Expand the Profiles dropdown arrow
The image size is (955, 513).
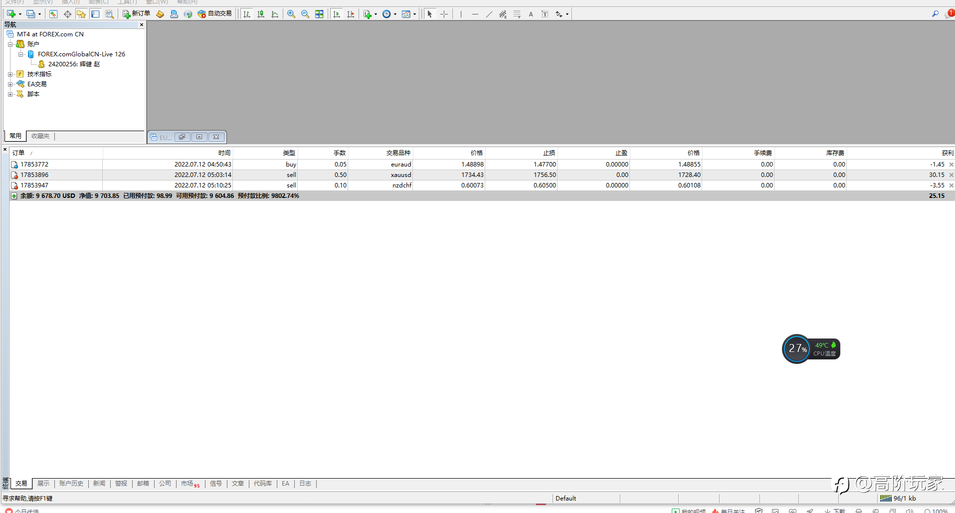tap(39, 14)
